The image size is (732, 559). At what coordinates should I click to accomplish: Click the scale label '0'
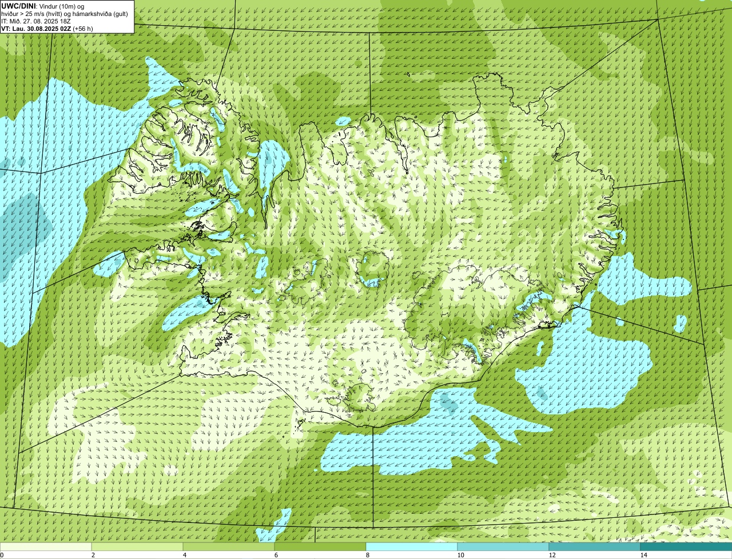[x=2, y=555]
